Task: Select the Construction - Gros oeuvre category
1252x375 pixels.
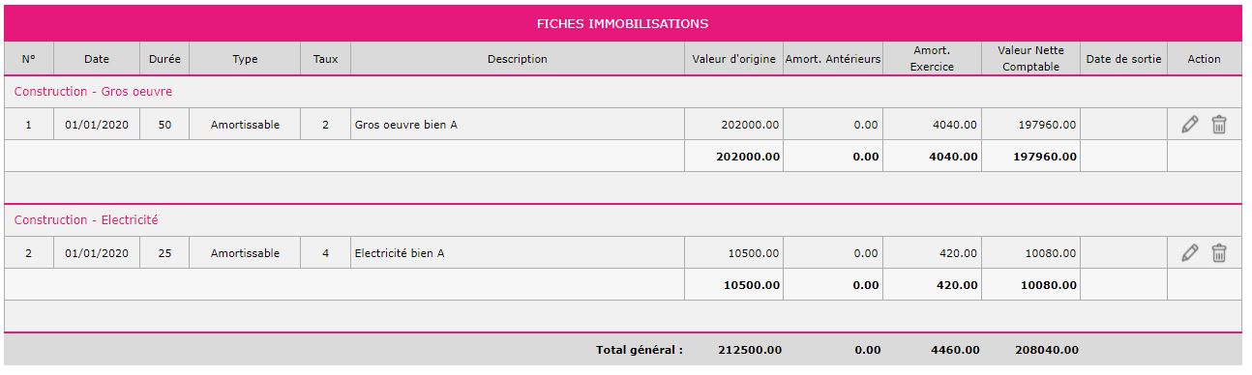Action: pos(93,92)
